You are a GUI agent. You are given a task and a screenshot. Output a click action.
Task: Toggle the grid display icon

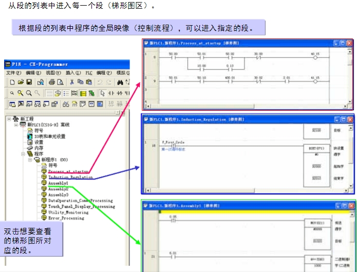pyautogui.click(x=49, y=93)
